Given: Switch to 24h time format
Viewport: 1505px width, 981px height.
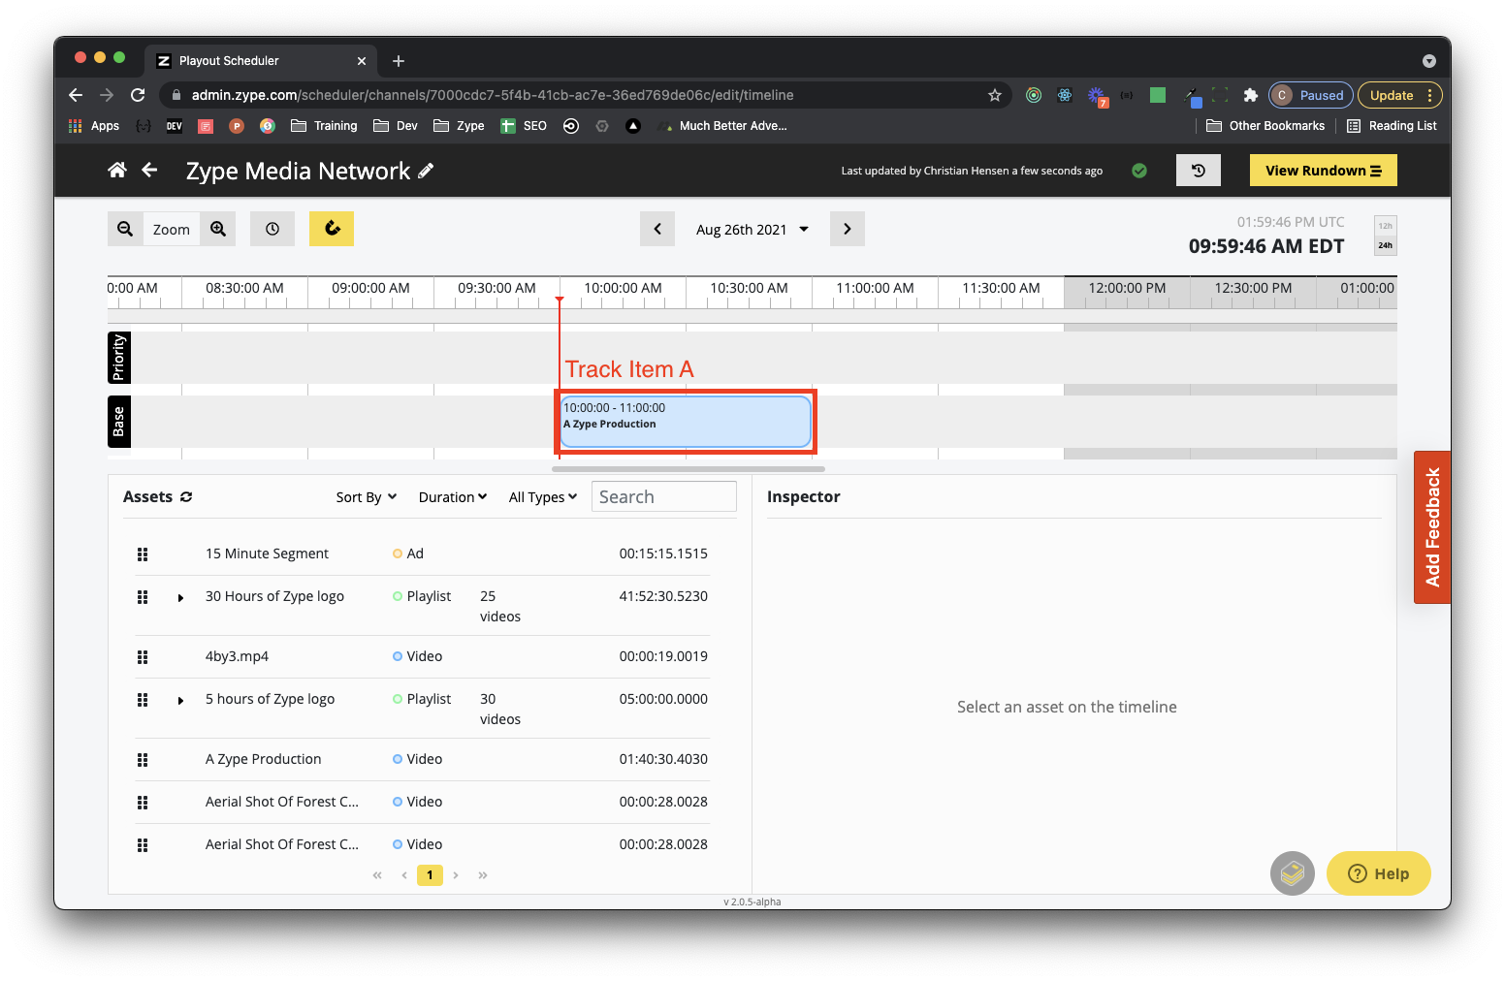Looking at the screenshot, I should pos(1386,245).
